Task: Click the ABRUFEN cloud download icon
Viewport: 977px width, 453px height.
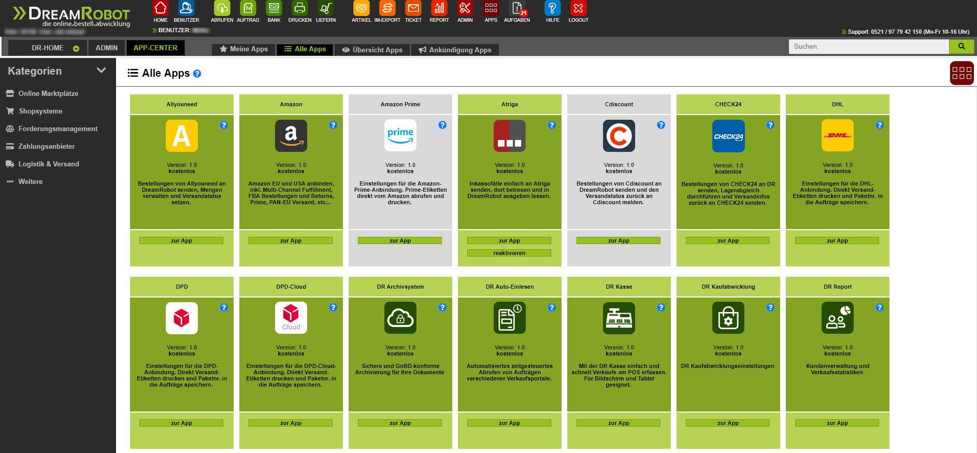Action: (222, 8)
